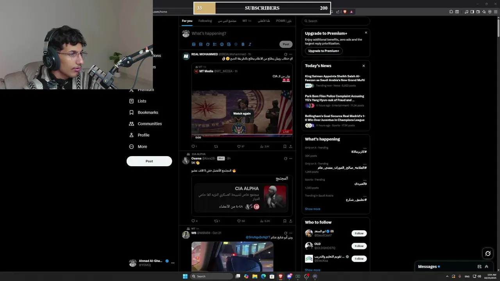Compose a new message in the Messages drawer
This screenshot has height=281, width=500.
point(479,267)
